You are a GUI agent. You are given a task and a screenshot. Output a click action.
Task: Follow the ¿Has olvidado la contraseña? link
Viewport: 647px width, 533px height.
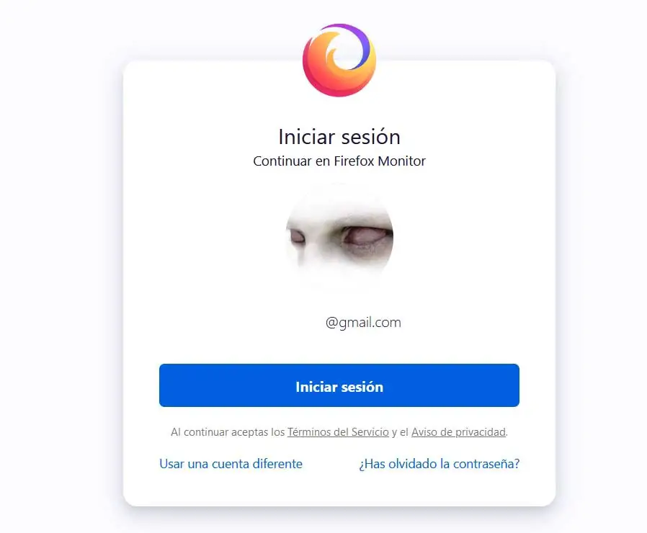coord(439,464)
